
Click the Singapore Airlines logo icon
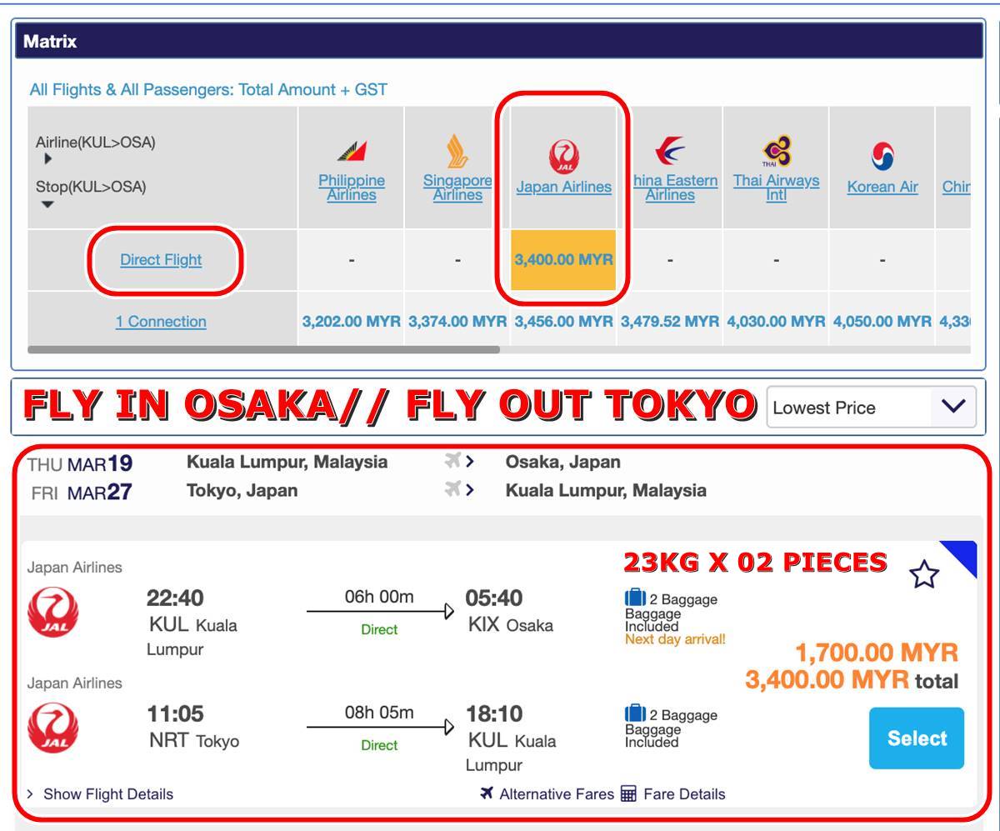457,152
